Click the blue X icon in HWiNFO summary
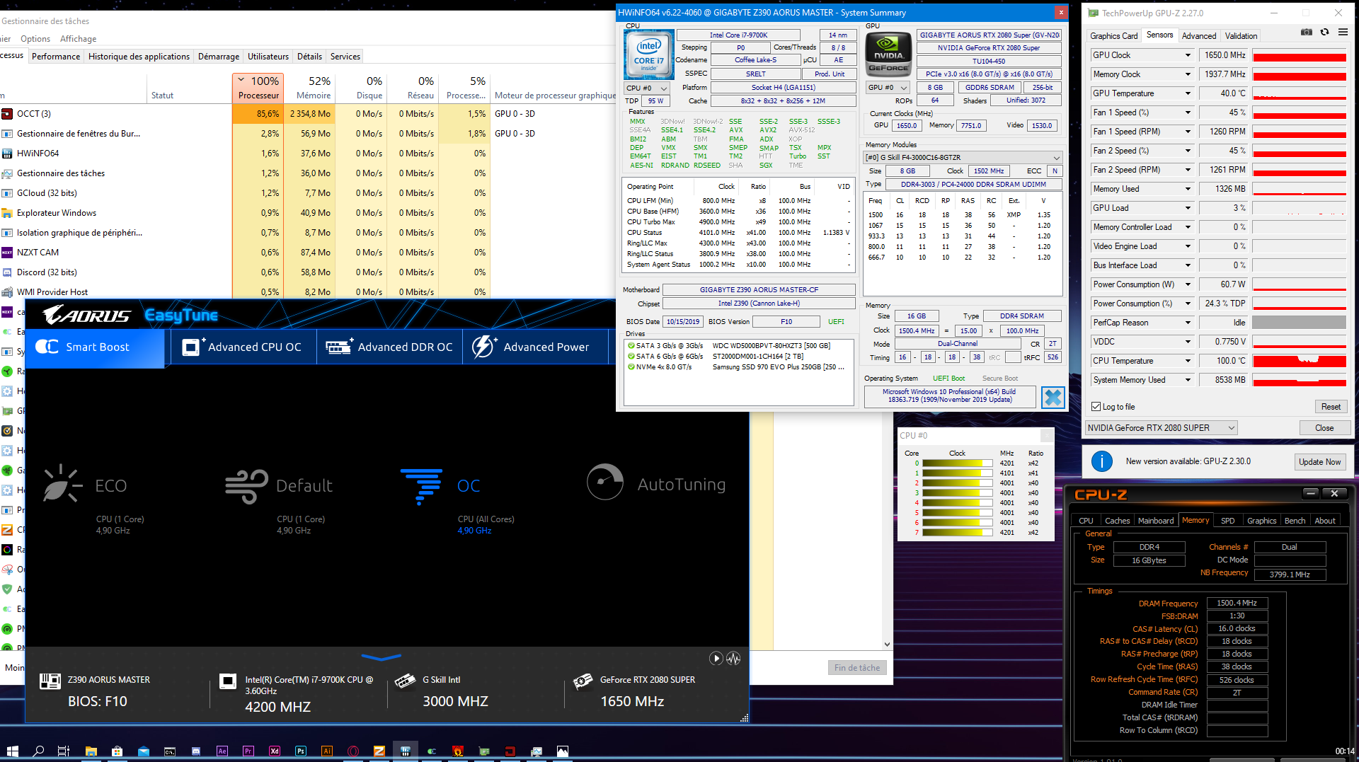Screen dimensions: 1359x762 (x=1053, y=398)
